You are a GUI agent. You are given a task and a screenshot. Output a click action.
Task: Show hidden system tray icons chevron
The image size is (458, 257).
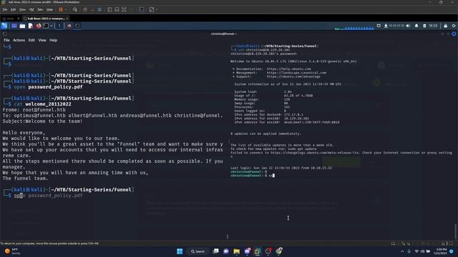(402, 251)
